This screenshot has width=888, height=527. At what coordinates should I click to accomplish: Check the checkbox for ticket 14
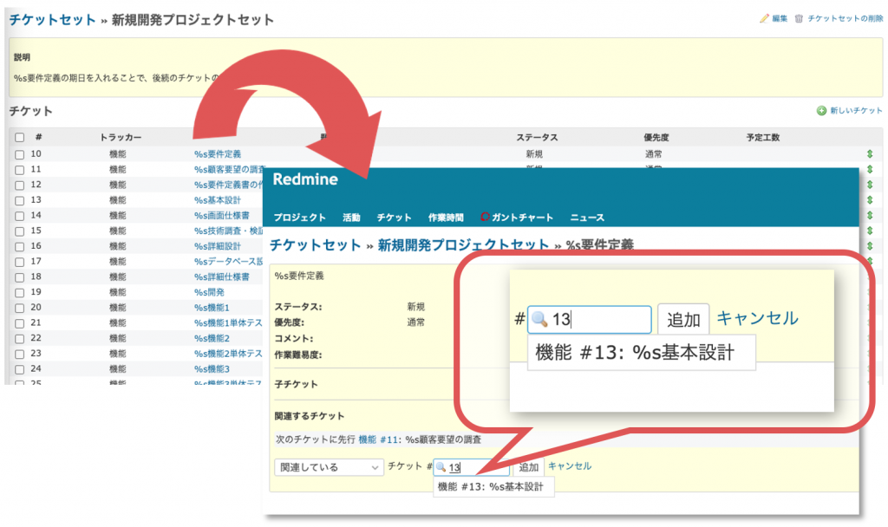point(20,216)
